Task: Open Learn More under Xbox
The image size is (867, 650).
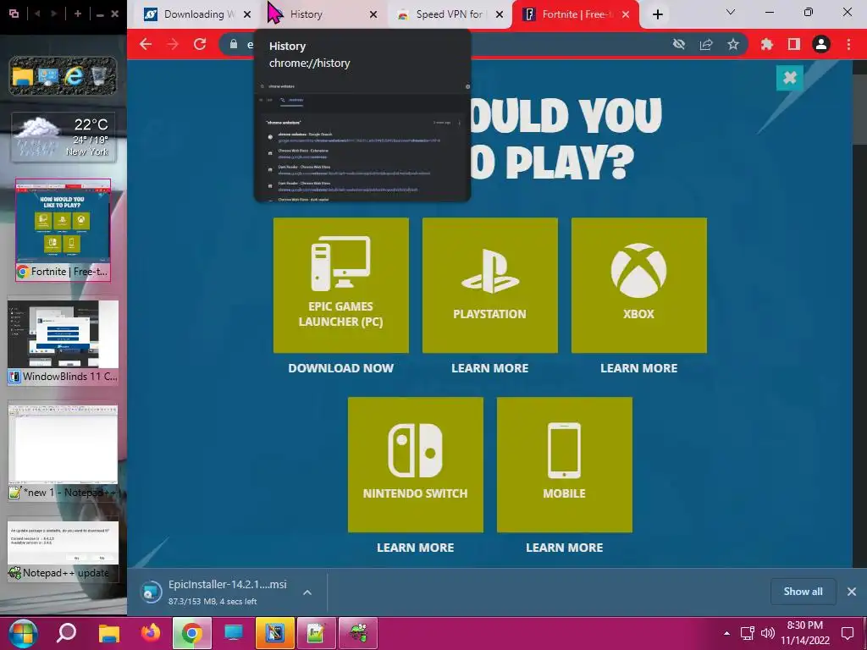Action: tap(638, 368)
